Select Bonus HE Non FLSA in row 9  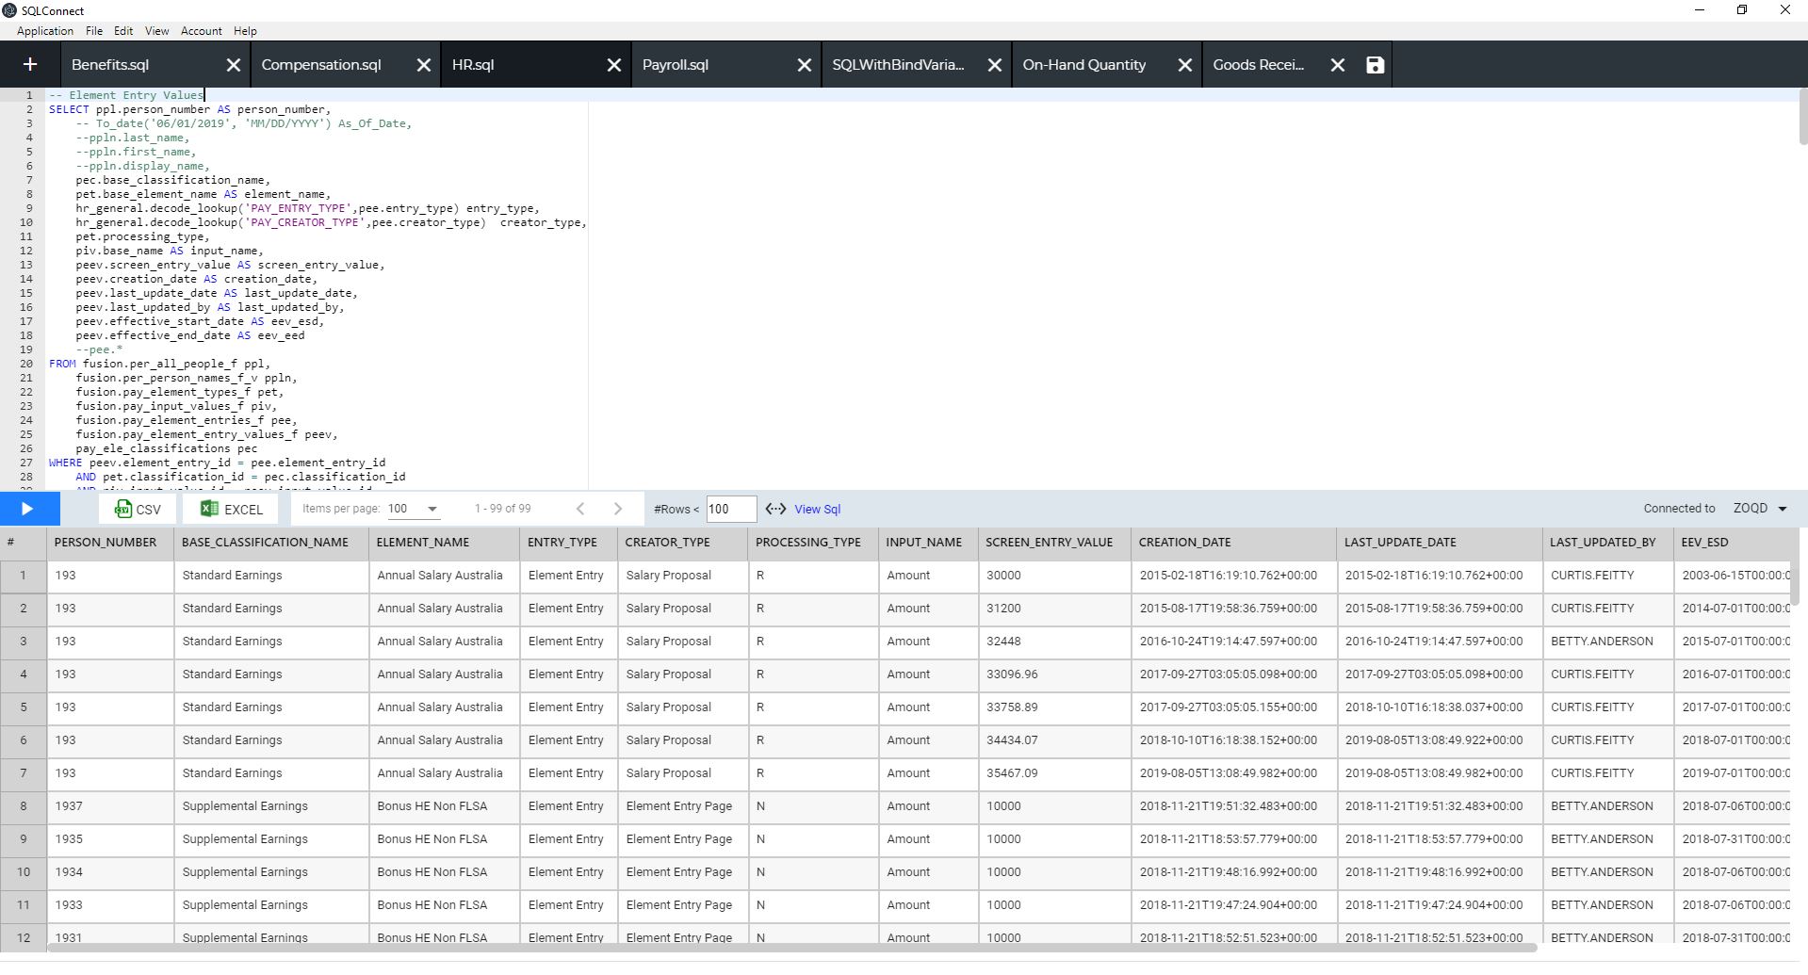click(444, 839)
